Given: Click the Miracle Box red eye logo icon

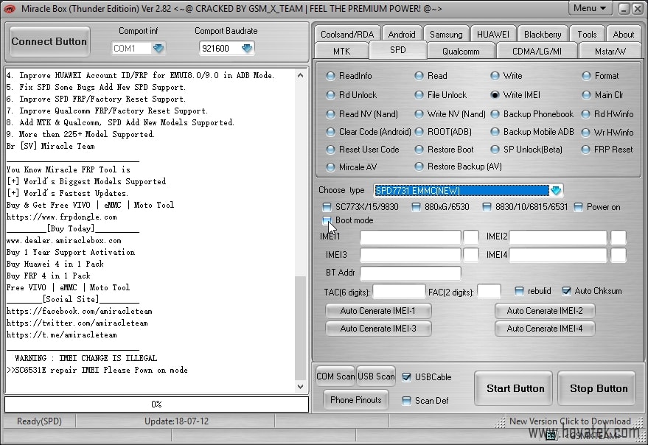Looking at the screenshot, I should click(x=10, y=8).
